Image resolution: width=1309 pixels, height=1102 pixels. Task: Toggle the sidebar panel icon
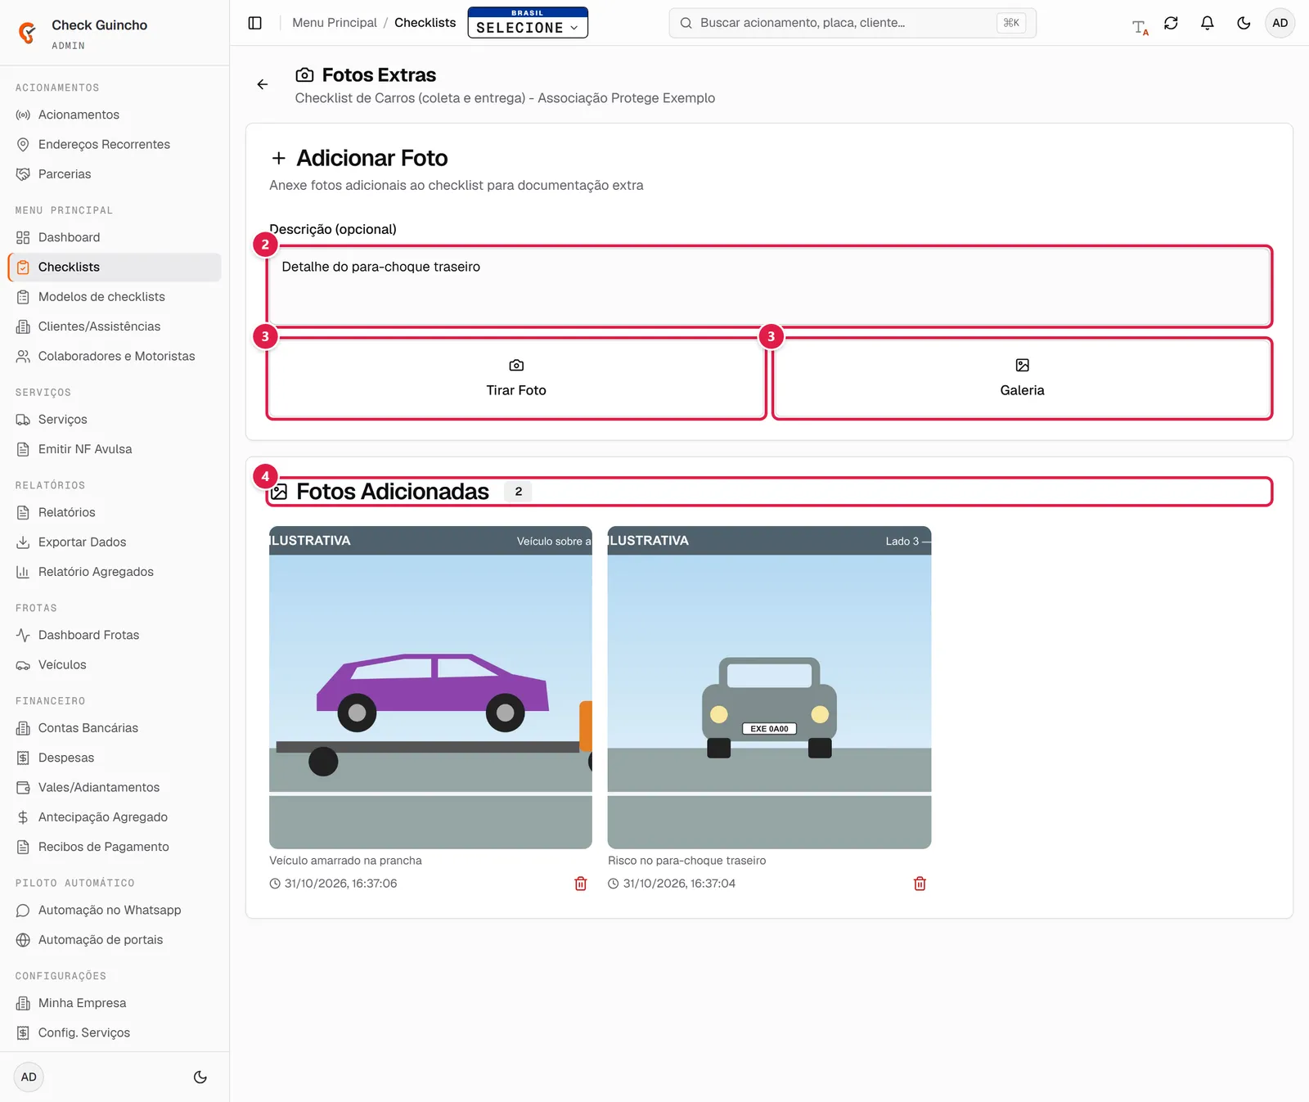[255, 23]
